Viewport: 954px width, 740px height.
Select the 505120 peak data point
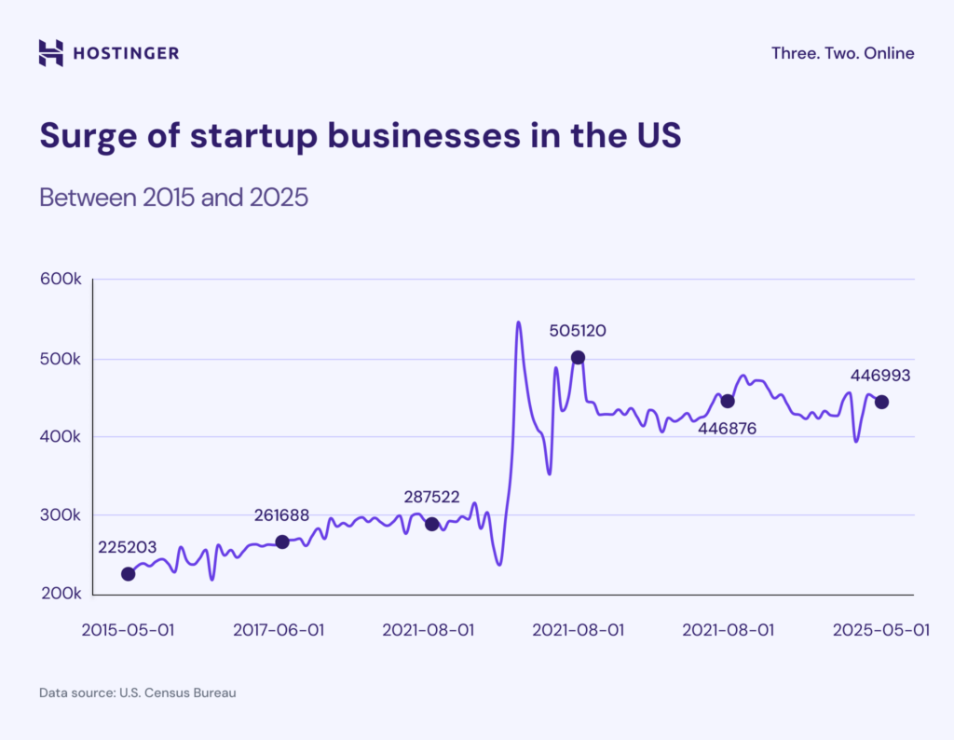(x=578, y=357)
